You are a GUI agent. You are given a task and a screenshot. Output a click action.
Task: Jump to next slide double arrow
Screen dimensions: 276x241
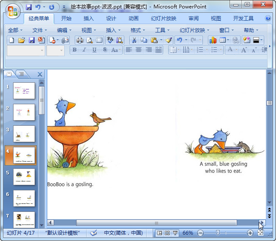click(269, 216)
